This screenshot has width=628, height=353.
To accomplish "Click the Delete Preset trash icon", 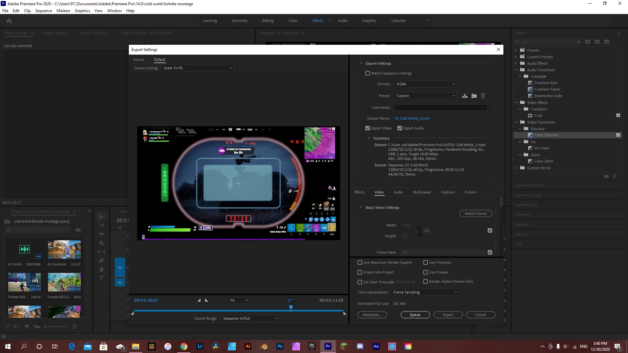I will (x=483, y=96).
